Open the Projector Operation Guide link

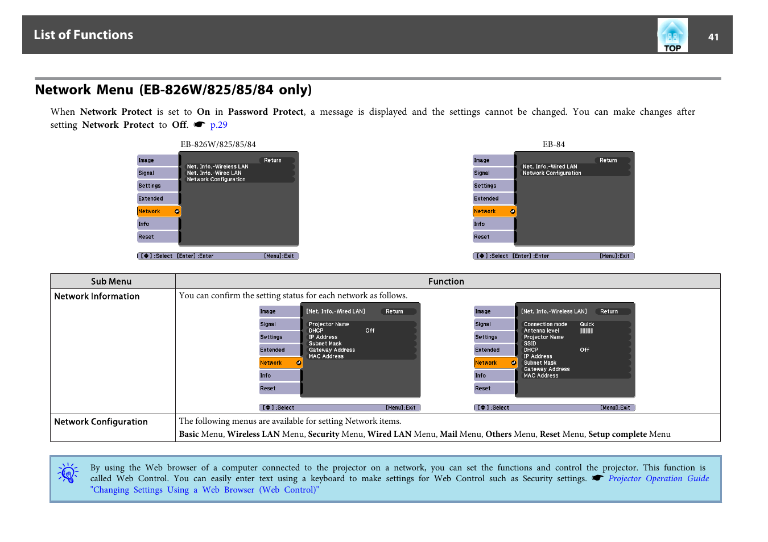tap(659, 478)
